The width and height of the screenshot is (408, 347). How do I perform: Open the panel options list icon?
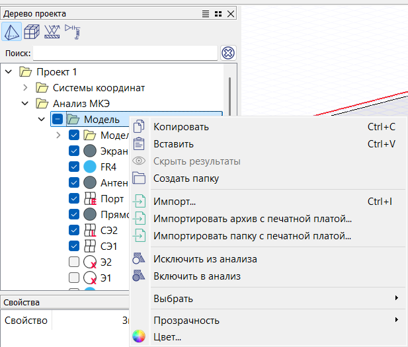206,13
